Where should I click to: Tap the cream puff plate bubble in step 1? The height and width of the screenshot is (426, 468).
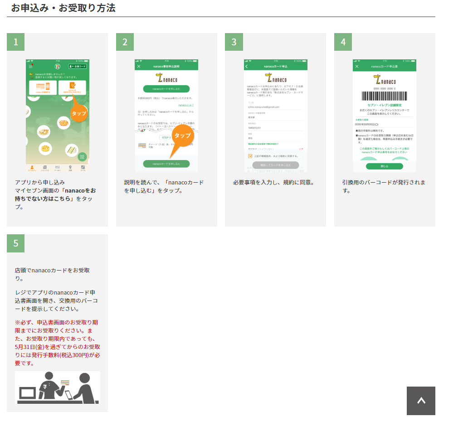(x=44, y=131)
